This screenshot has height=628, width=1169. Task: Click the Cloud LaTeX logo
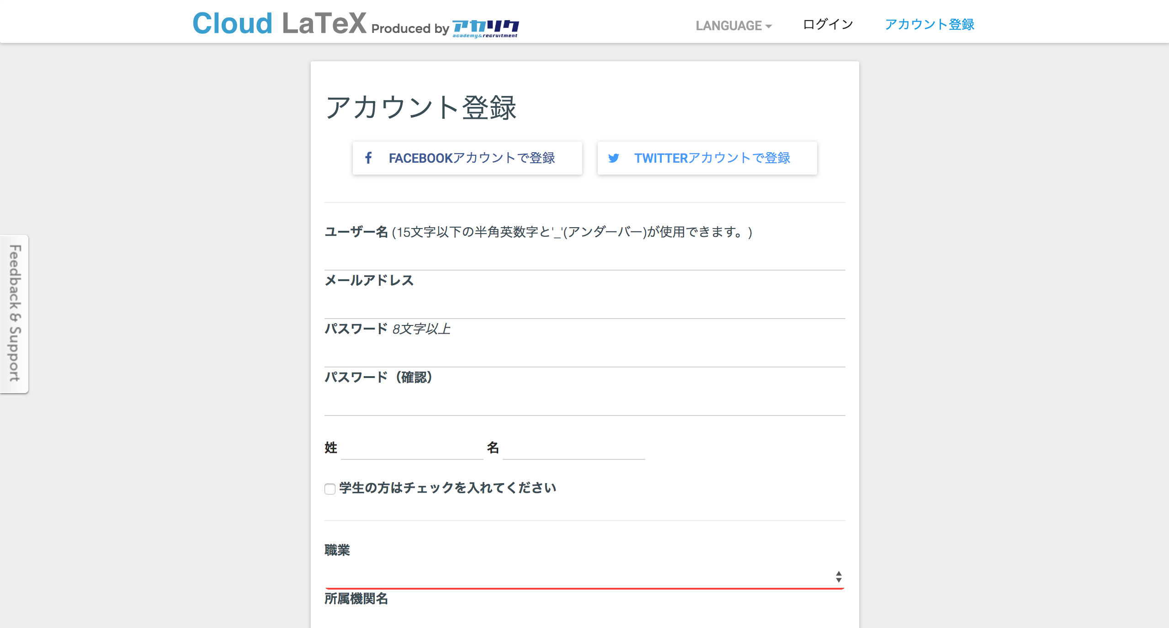tap(279, 23)
